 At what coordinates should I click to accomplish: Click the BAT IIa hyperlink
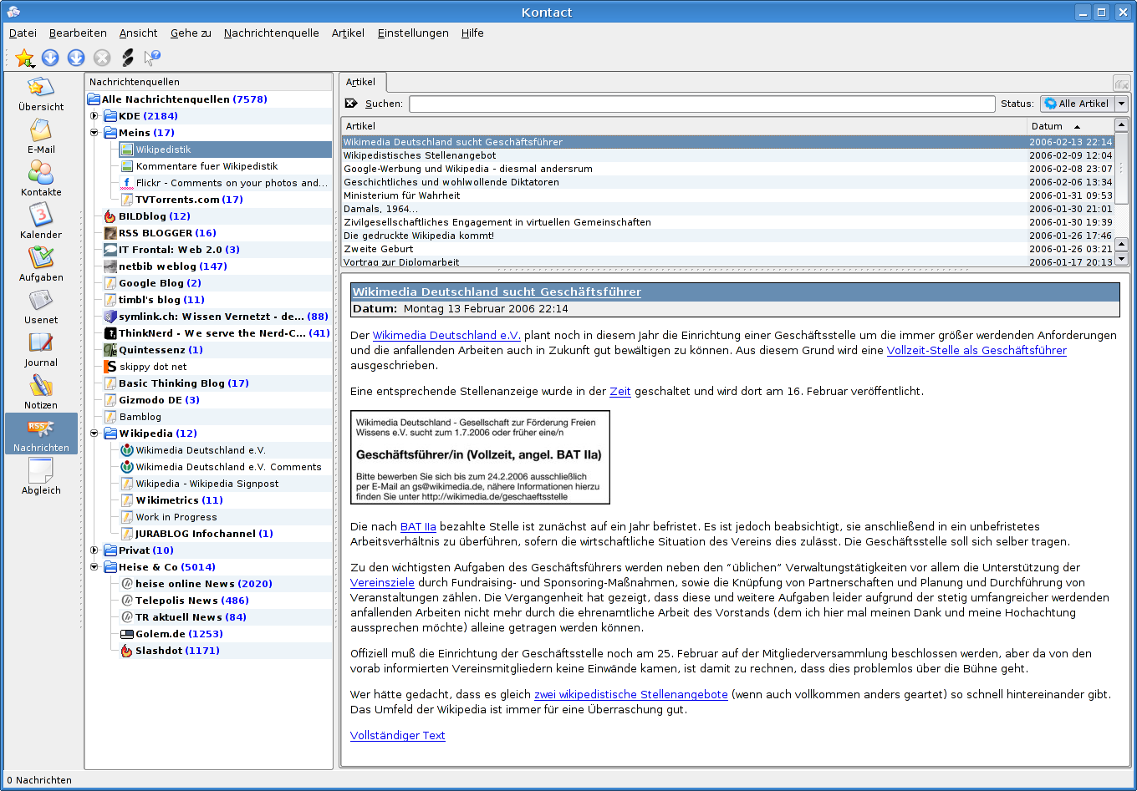(x=418, y=526)
